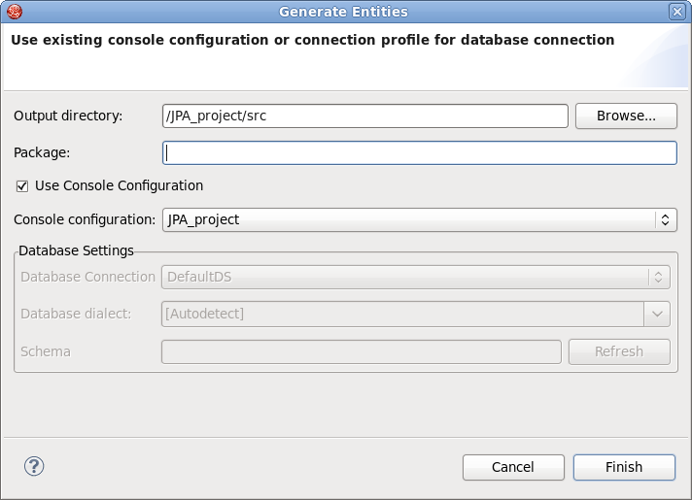Close the Generate Entities dialog
This screenshot has height=500, width=692.
tap(677, 12)
